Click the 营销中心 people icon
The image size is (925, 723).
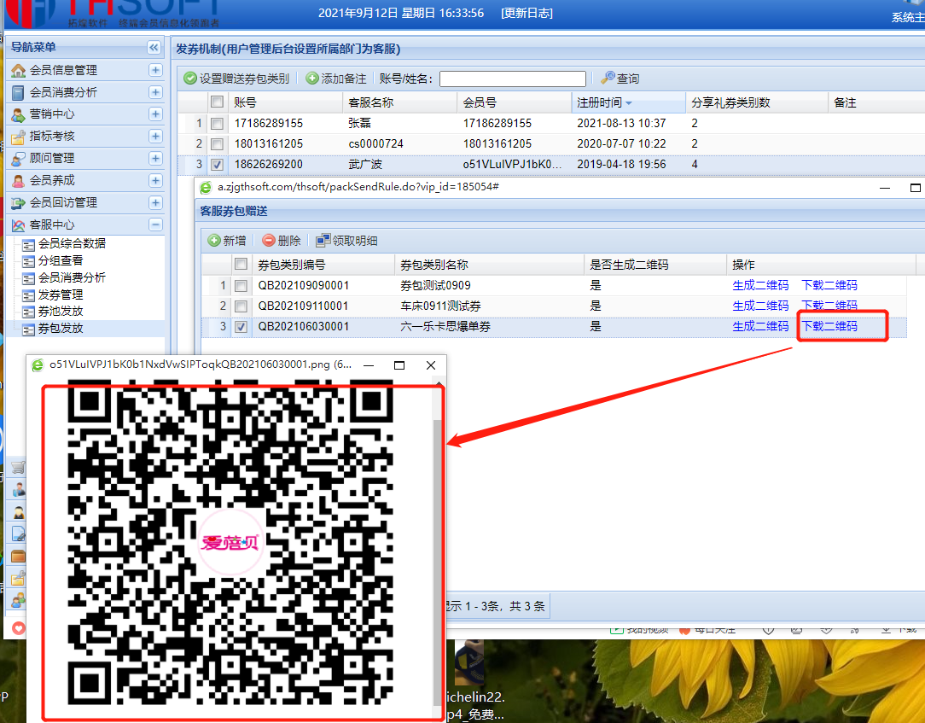(18, 114)
